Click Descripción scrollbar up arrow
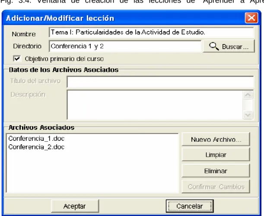264x216 pixels. coord(248,95)
